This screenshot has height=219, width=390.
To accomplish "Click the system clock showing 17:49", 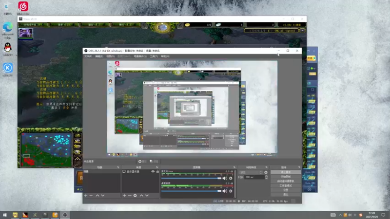I will click(x=372, y=215).
